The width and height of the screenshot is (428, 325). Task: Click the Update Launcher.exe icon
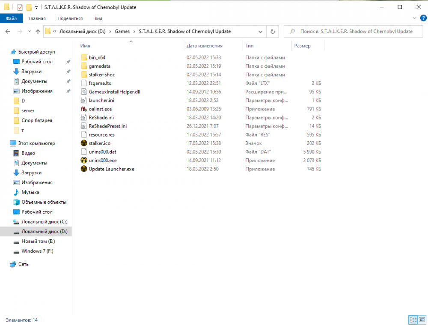click(x=84, y=169)
